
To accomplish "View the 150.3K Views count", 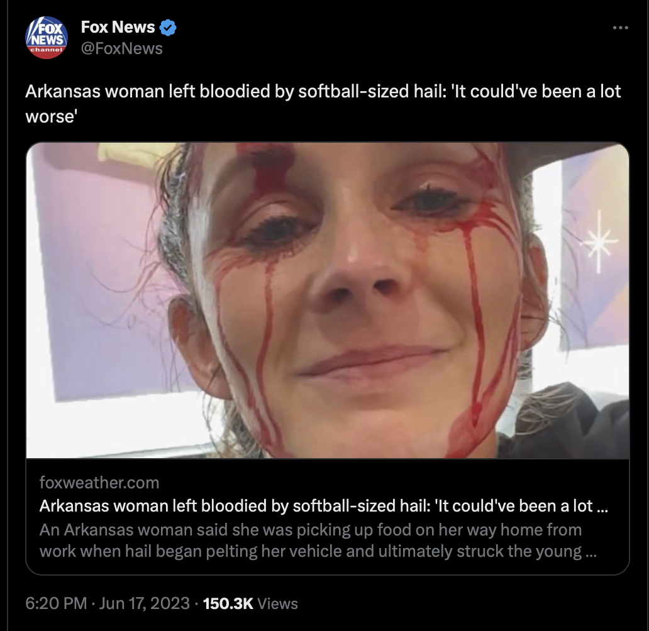I will tap(250, 603).
